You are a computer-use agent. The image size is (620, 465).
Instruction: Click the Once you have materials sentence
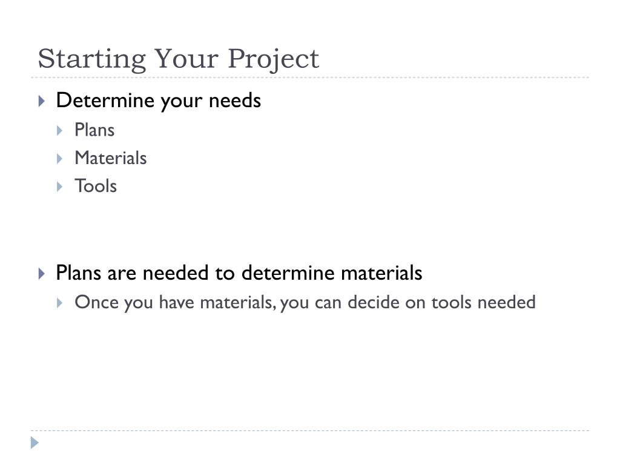click(x=305, y=303)
